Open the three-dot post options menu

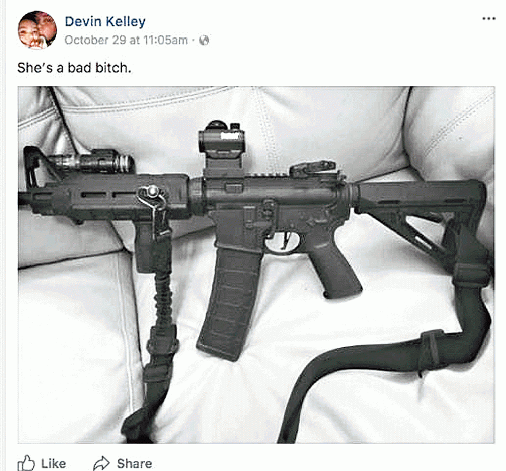[489, 18]
